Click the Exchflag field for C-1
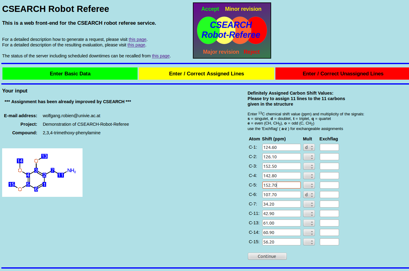Screen dimensions: 409x271 [x=329, y=147]
